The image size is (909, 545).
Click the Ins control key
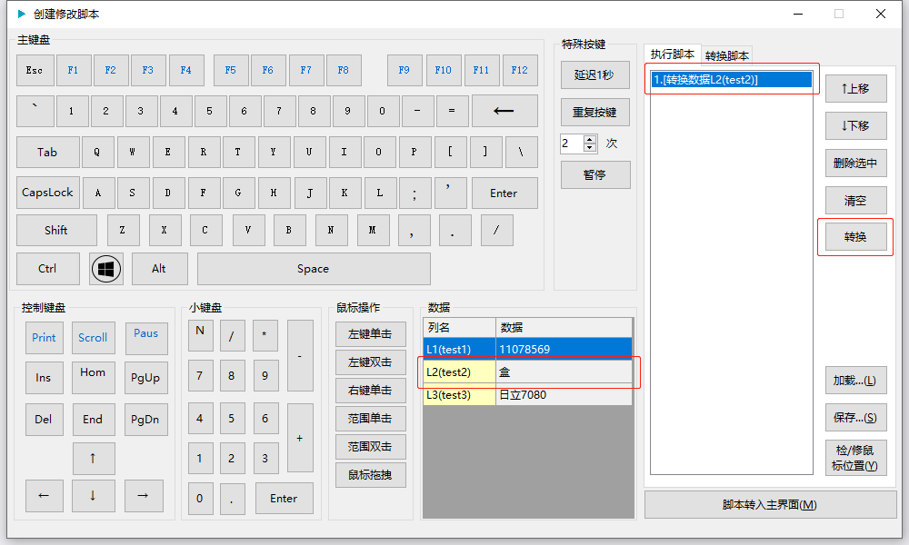44,378
